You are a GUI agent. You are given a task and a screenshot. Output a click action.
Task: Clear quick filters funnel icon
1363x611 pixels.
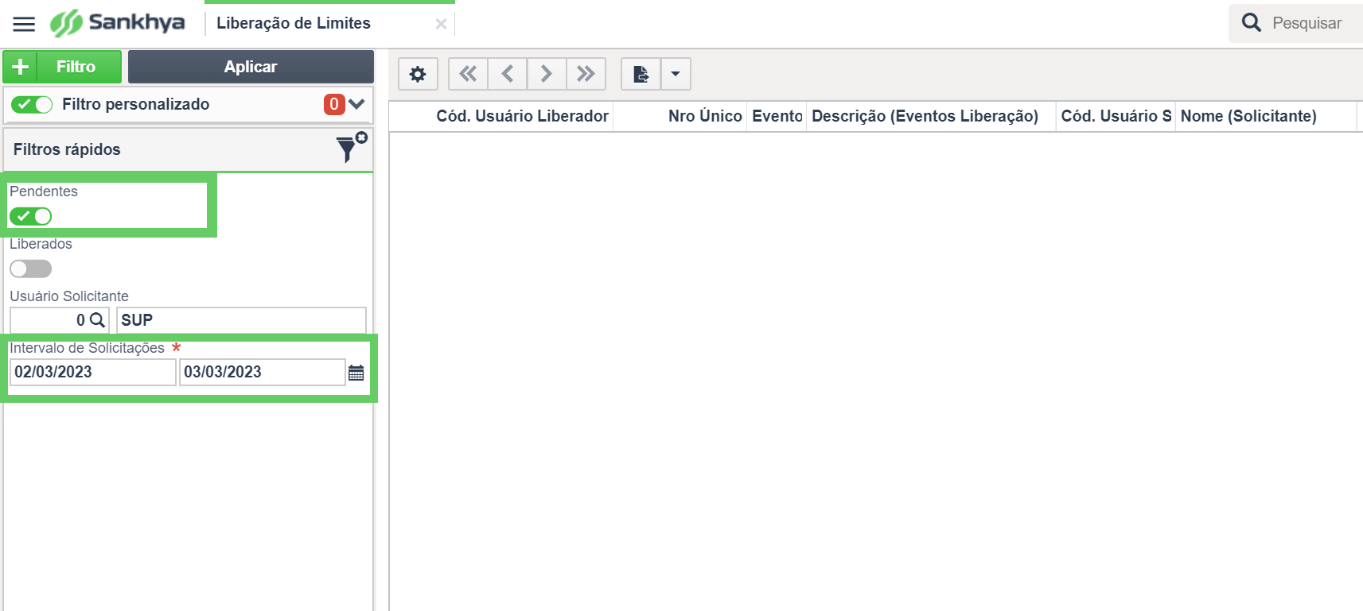pyautogui.click(x=351, y=148)
